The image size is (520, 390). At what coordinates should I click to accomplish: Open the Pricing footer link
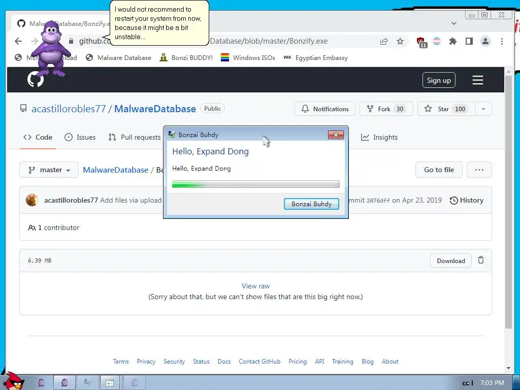(298, 362)
